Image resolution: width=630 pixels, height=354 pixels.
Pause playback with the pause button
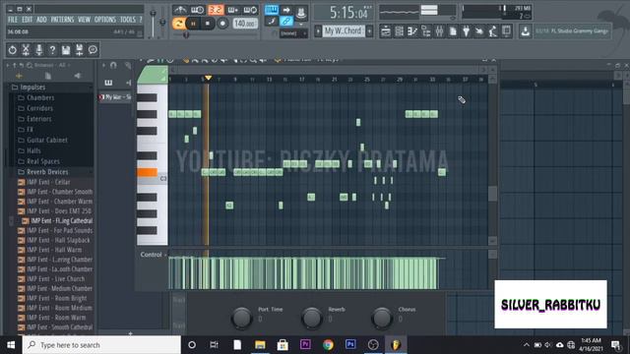click(193, 24)
